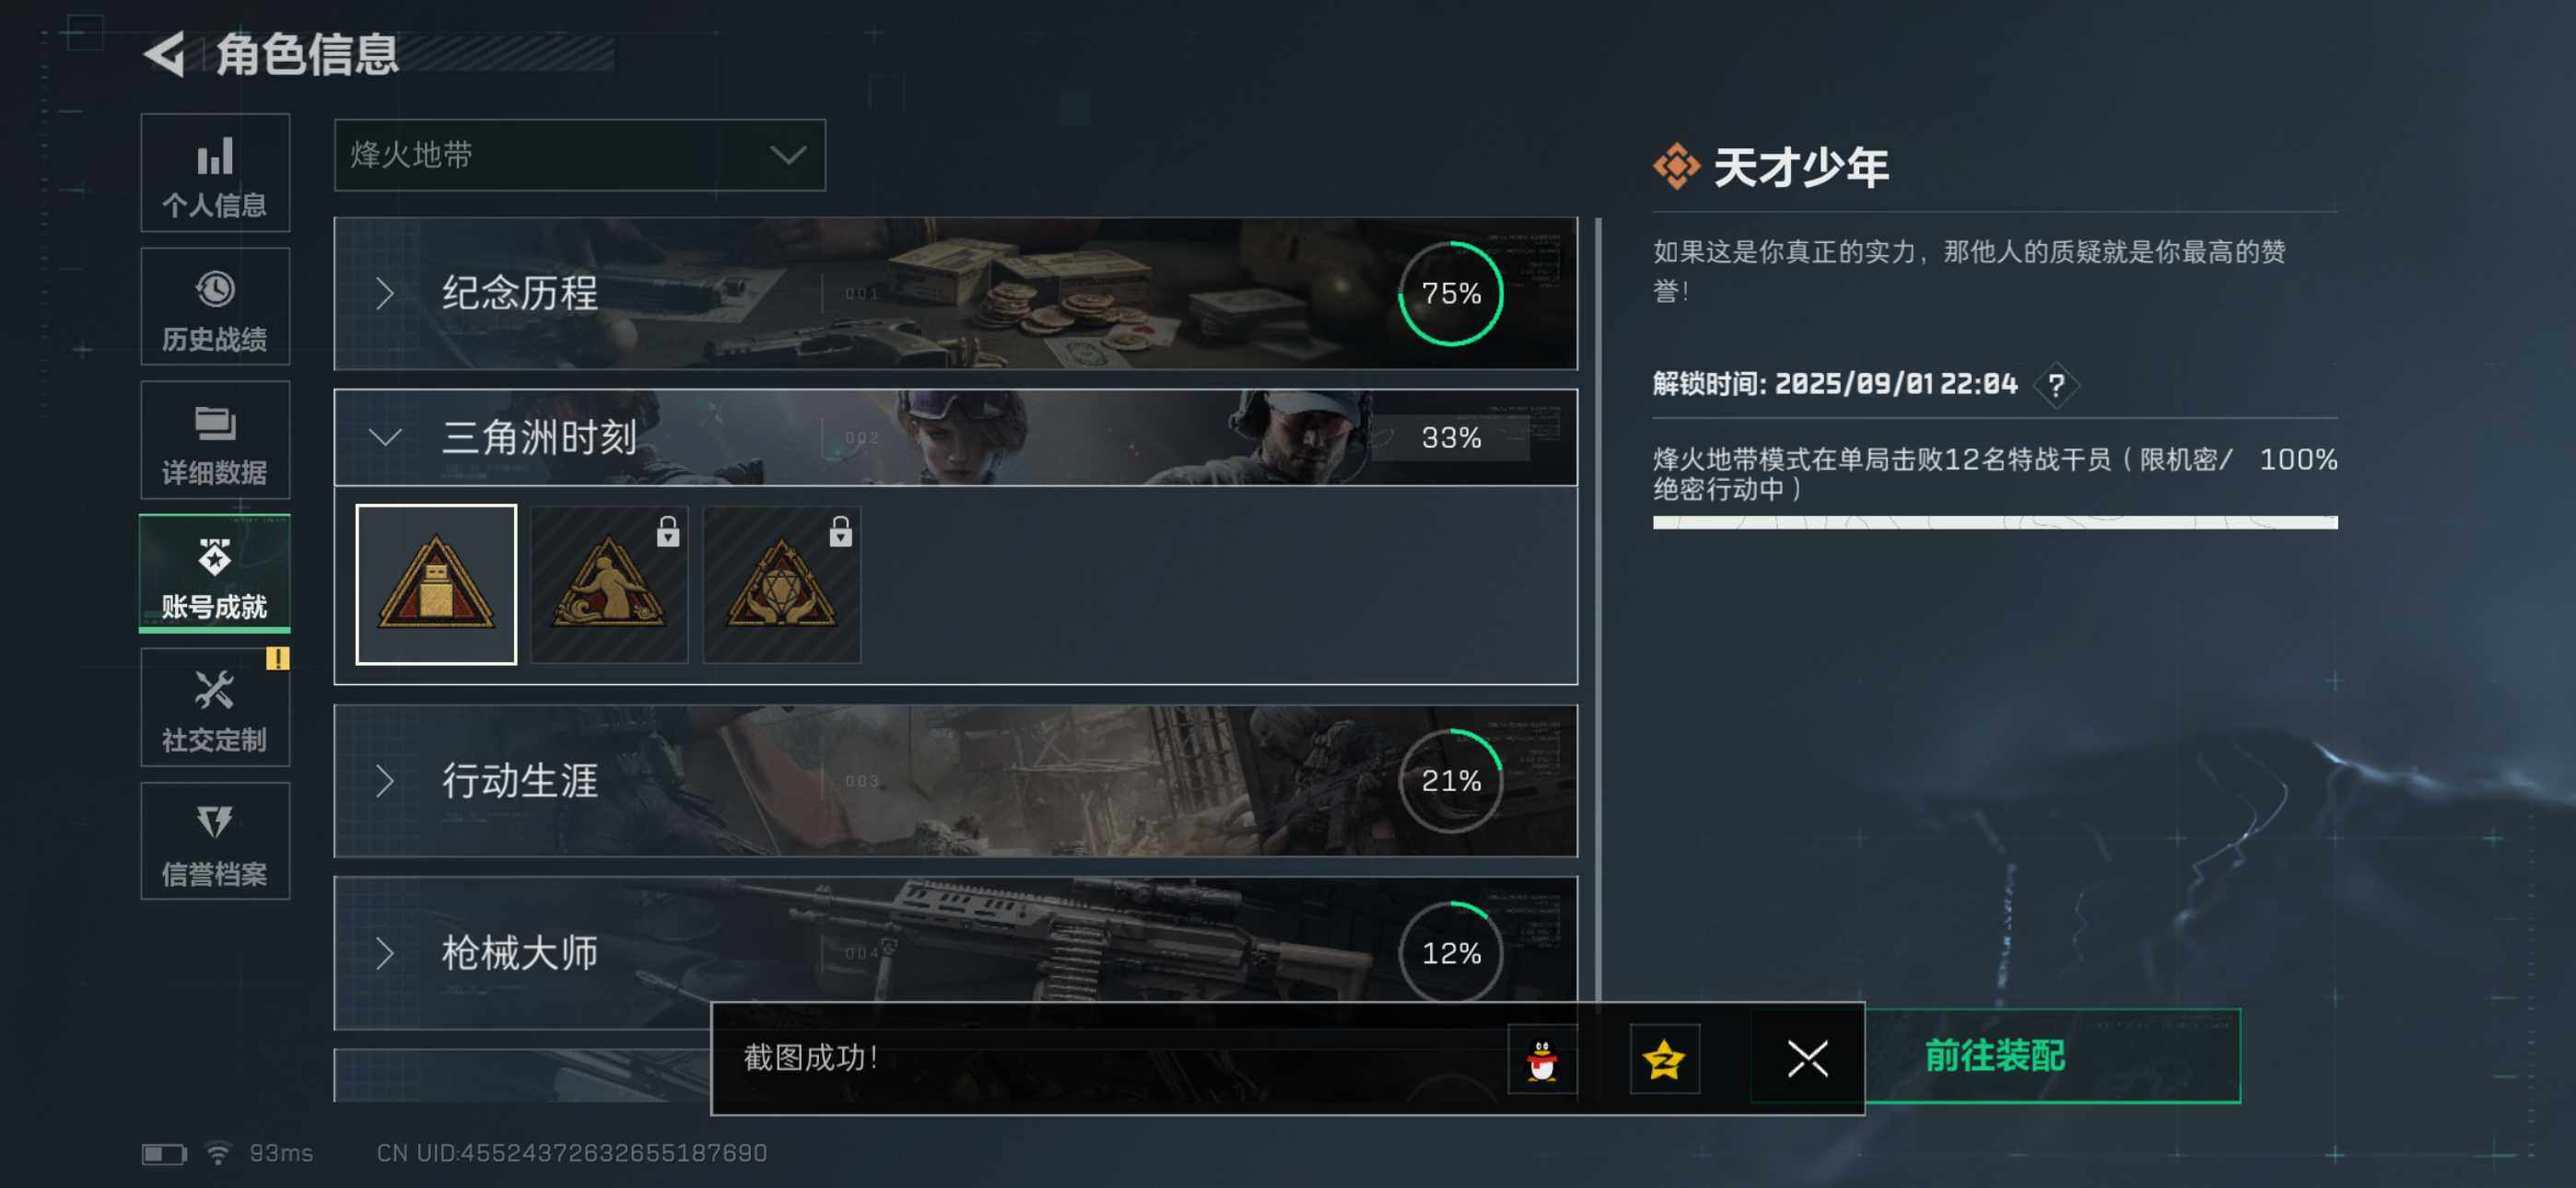2576x1188 pixels.
Task: Share screenshot via QQ penguin icon
Action: pyautogui.click(x=1542, y=1059)
